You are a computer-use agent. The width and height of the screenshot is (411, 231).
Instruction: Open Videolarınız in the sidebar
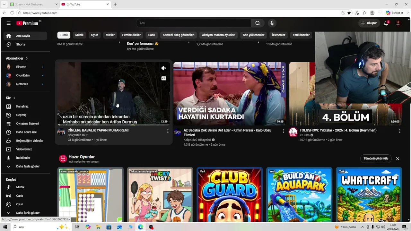point(25,149)
